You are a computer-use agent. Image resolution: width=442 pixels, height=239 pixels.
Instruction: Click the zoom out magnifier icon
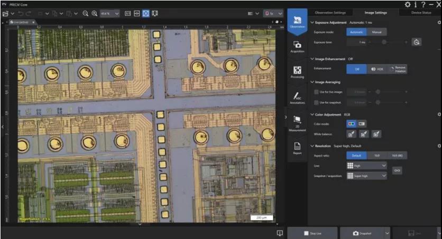point(86,14)
